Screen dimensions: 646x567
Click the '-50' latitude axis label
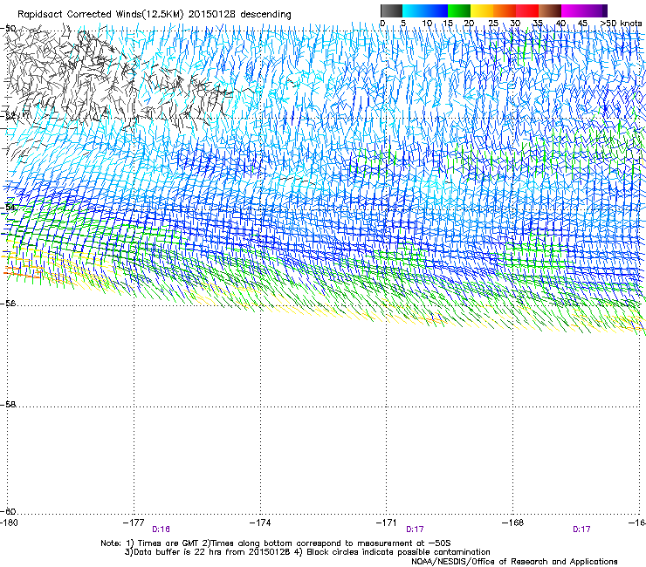coord(8,29)
